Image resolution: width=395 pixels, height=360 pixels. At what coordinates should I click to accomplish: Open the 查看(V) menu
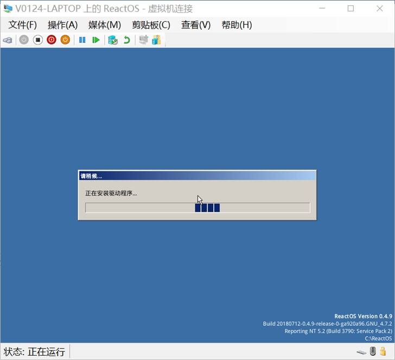(196, 25)
